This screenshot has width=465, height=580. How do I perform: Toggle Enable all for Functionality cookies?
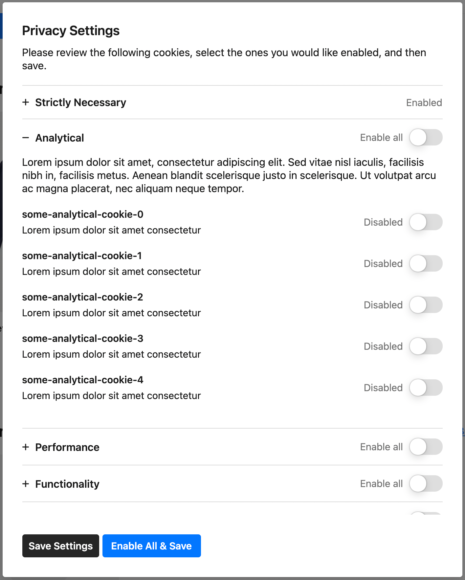tap(426, 483)
